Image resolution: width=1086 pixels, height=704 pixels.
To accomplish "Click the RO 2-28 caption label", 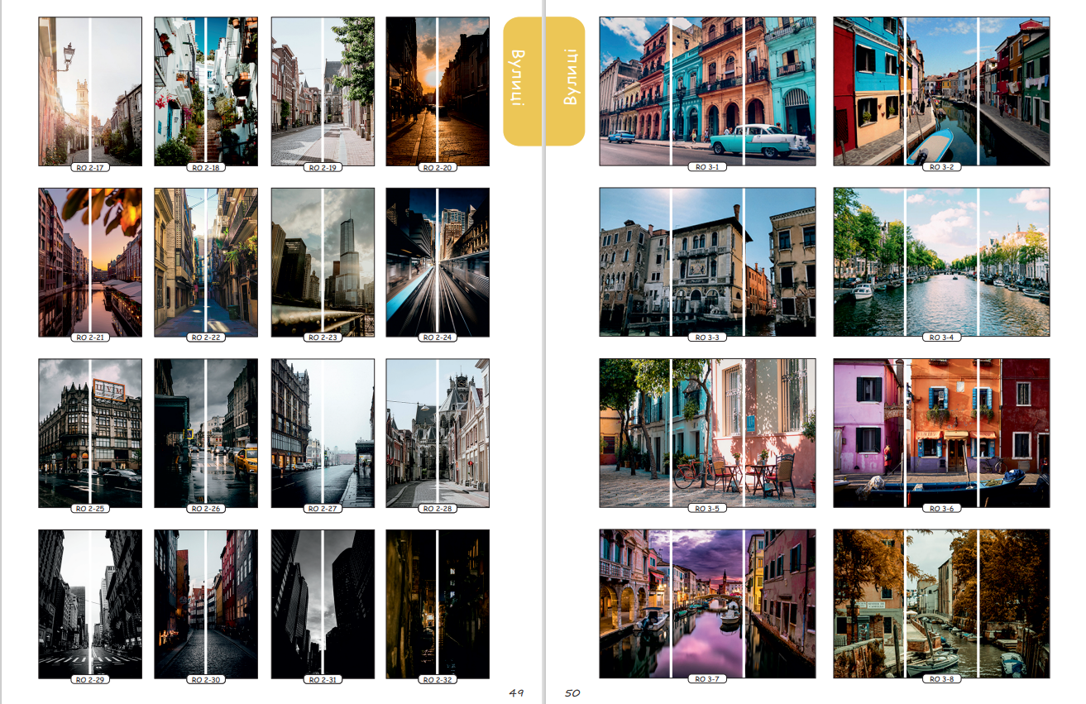I will [x=438, y=509].
